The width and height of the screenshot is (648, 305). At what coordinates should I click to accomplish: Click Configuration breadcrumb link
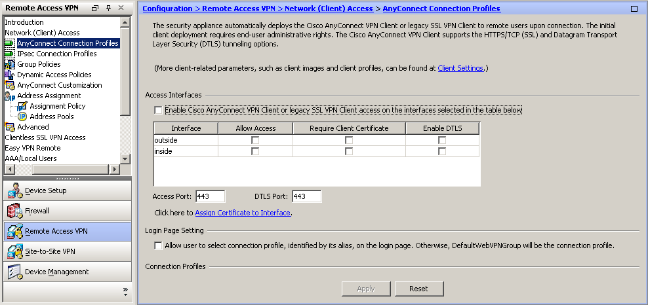tap(167, 9)
